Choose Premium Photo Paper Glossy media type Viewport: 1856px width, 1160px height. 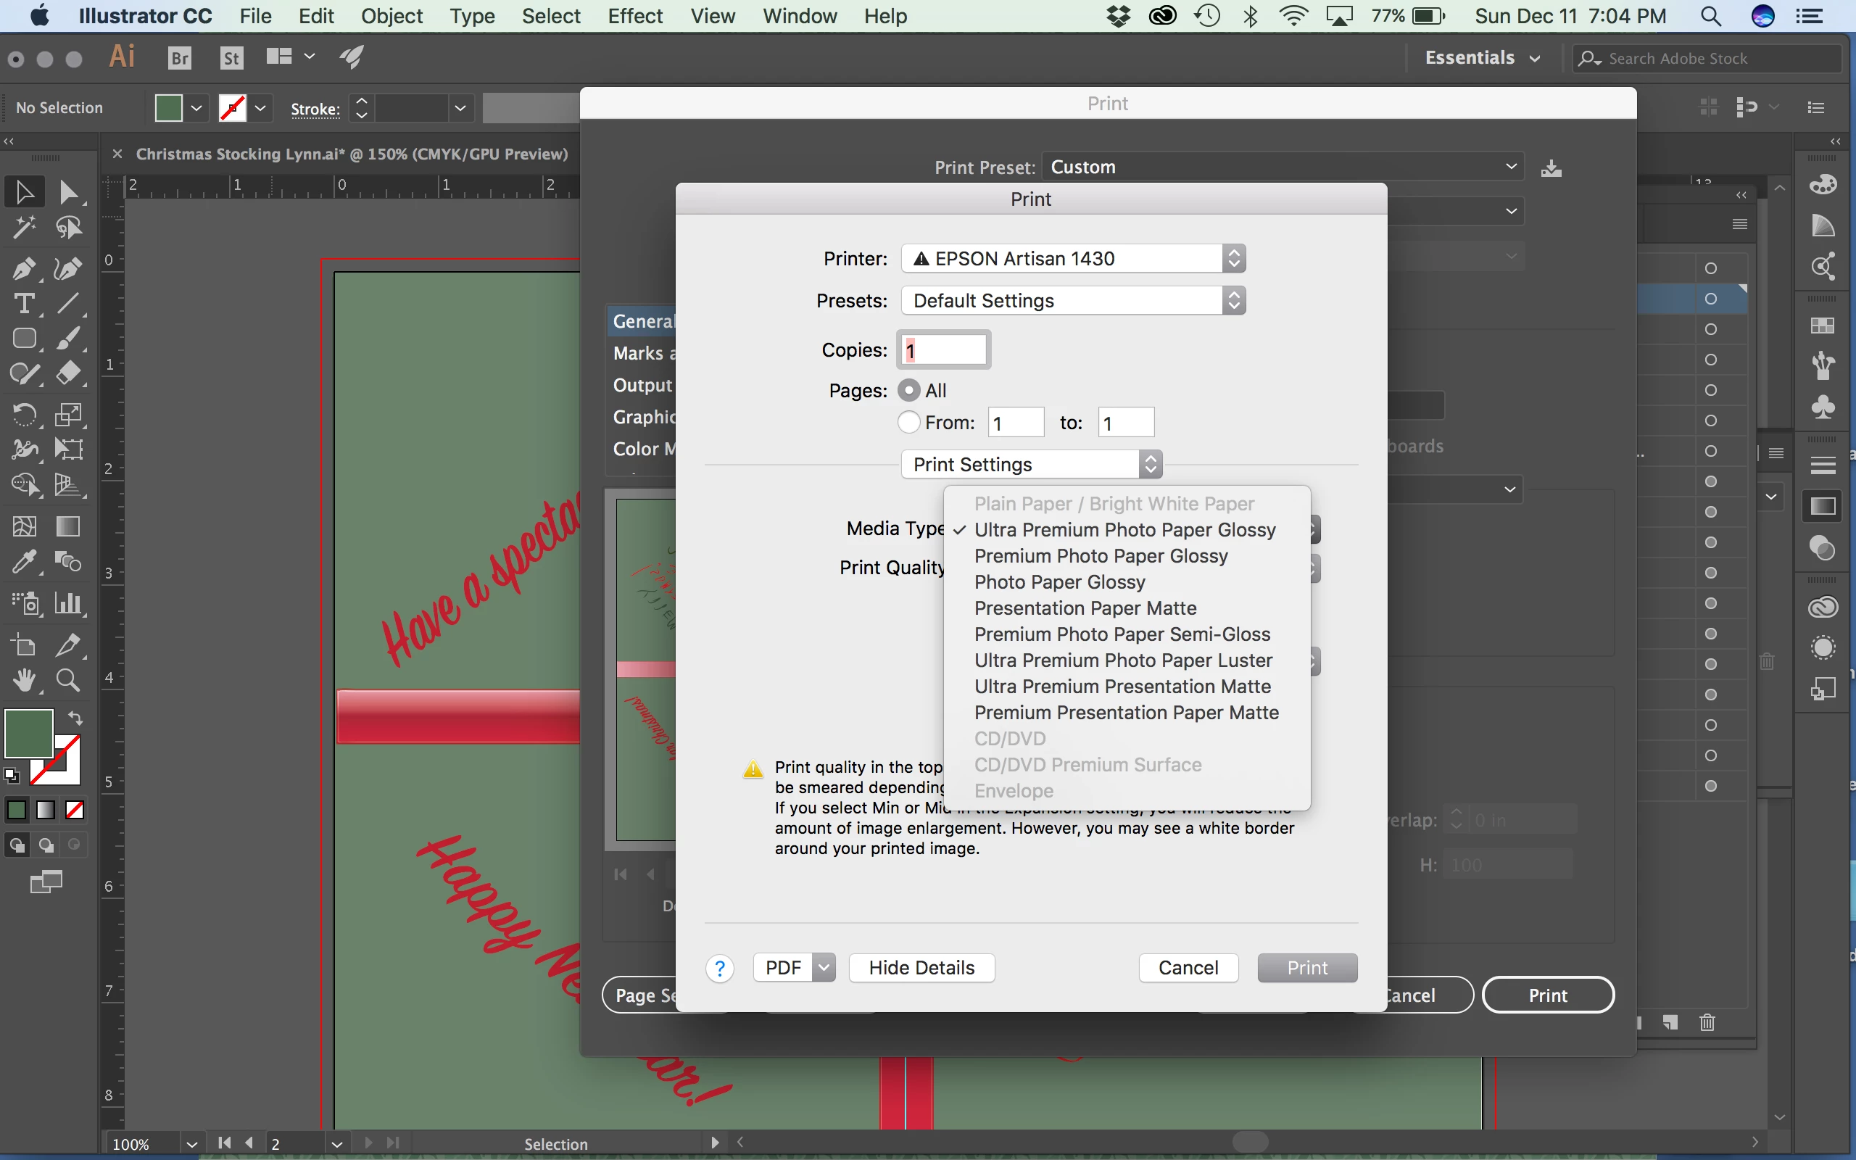[1101, 556]
